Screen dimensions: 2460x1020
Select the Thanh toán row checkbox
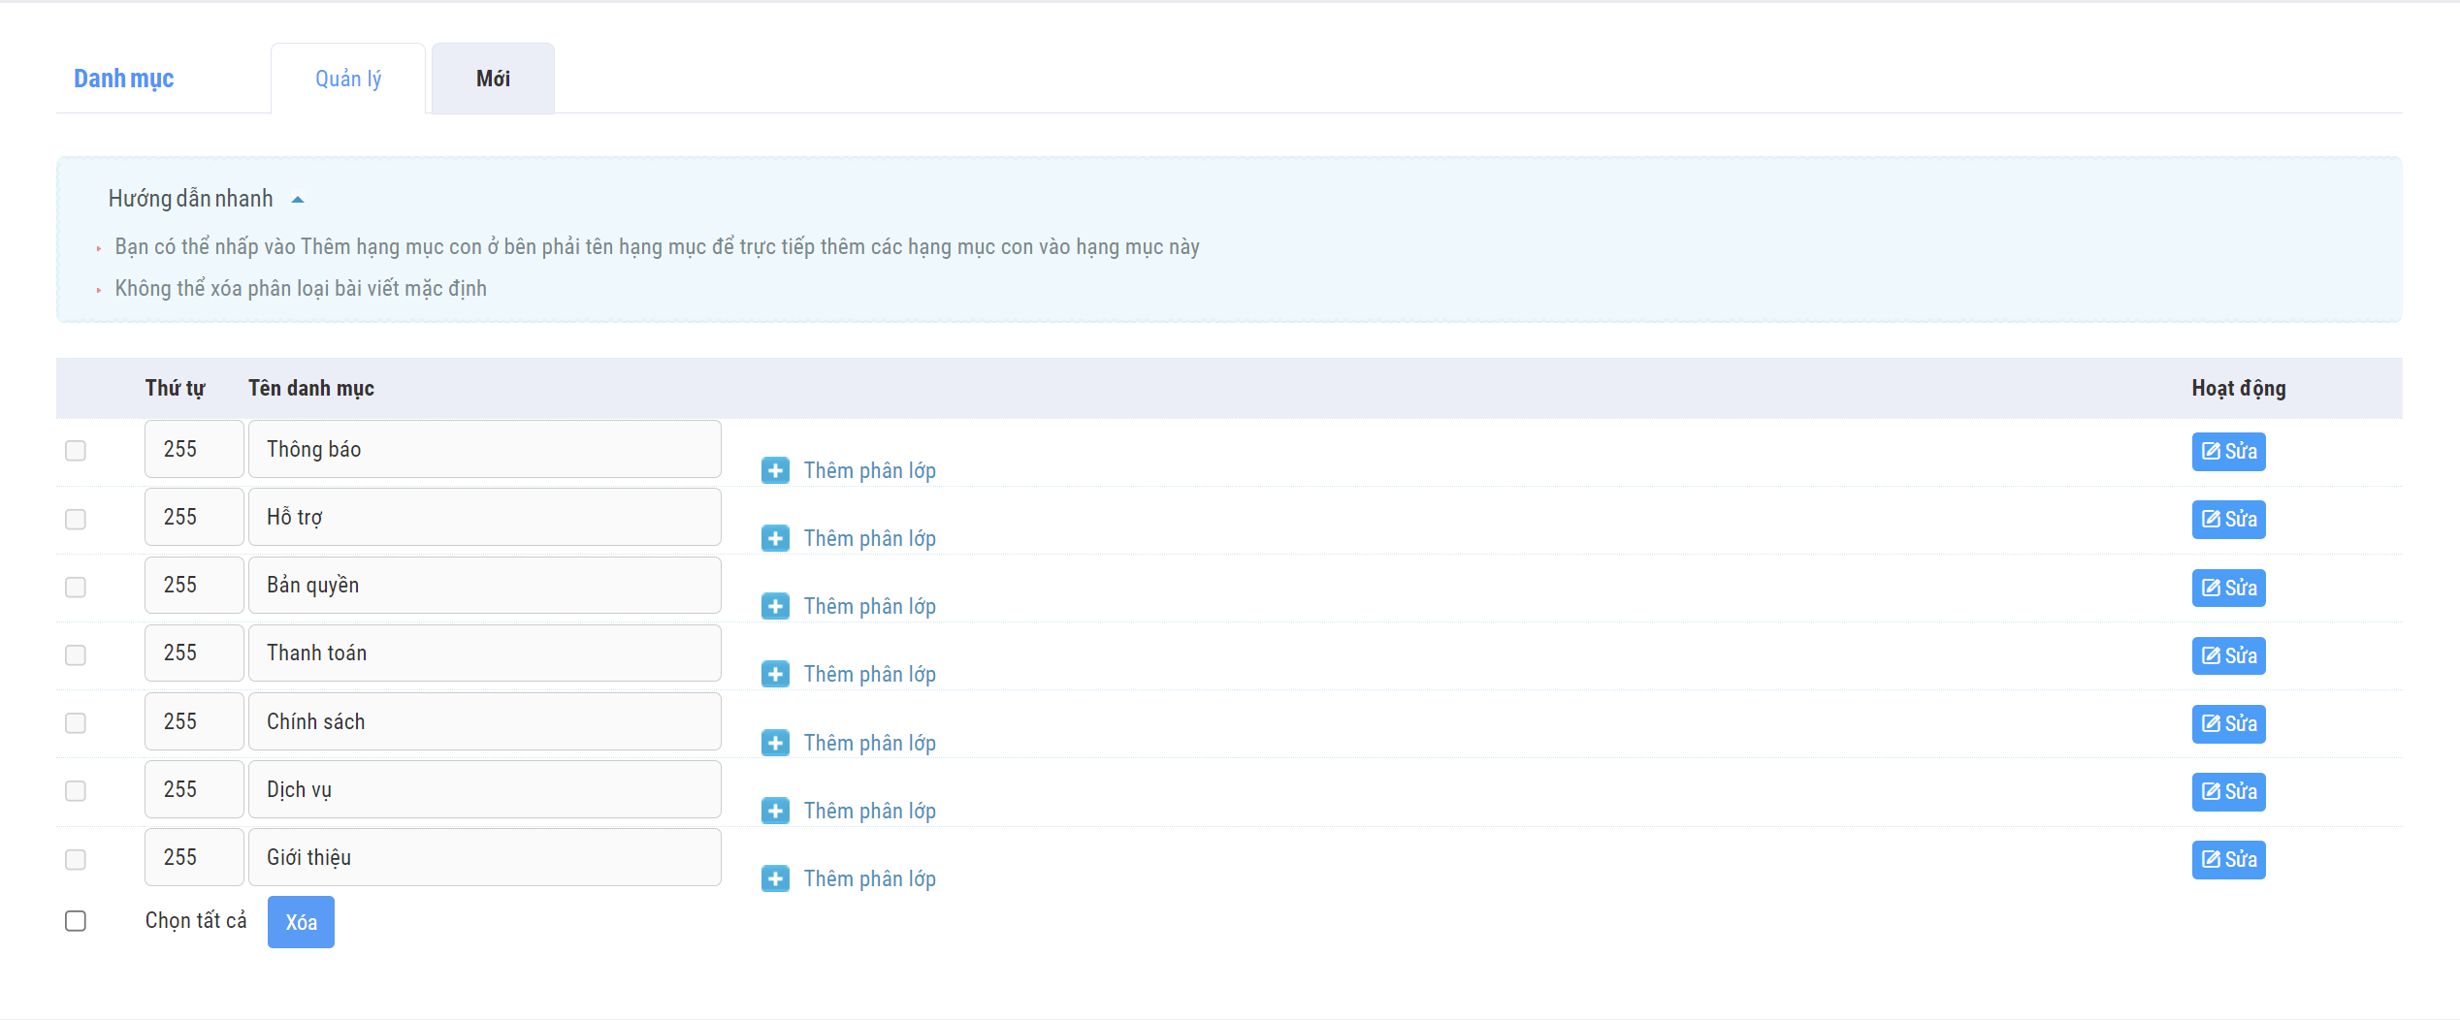76,655
